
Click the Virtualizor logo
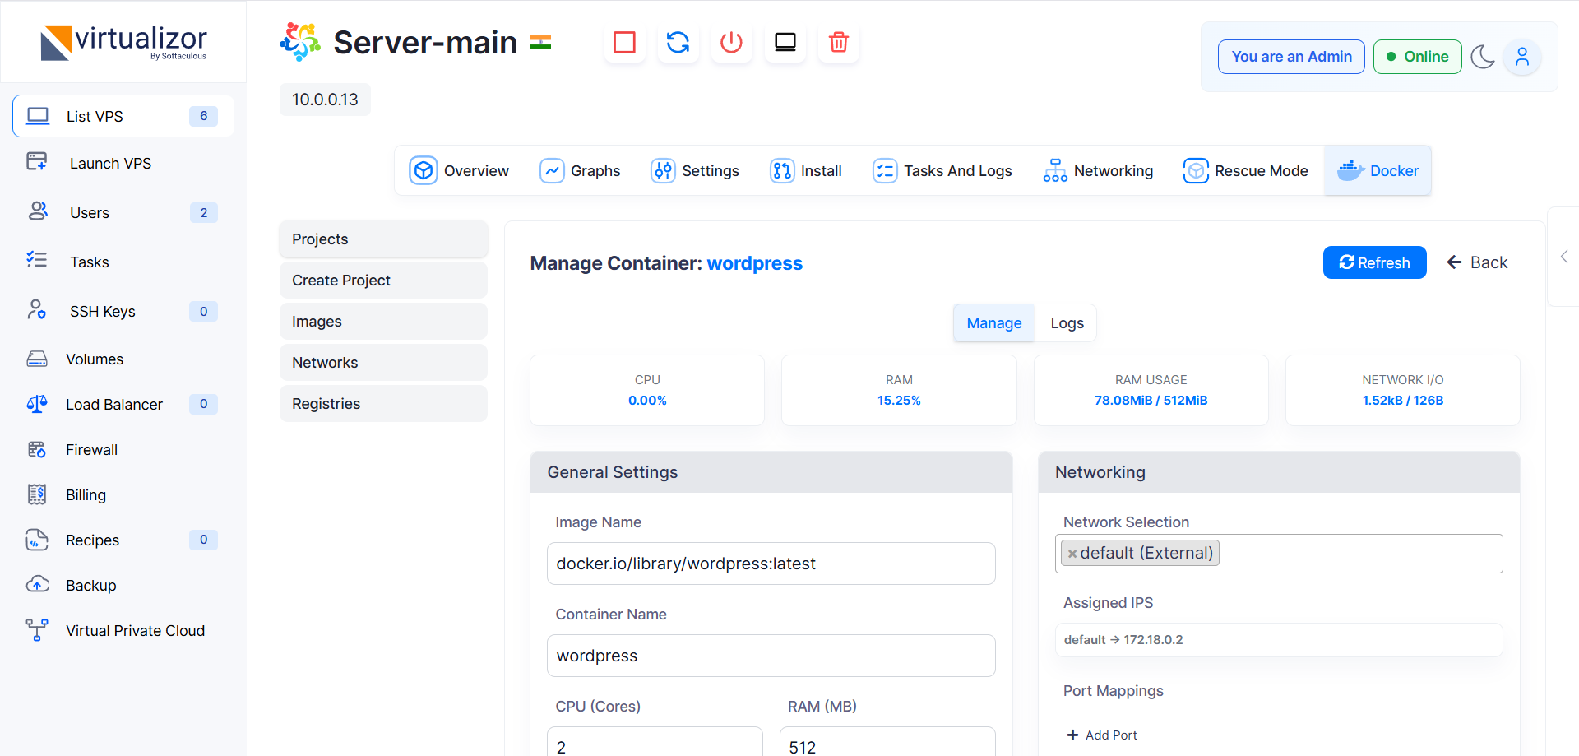tap(123, 42)
